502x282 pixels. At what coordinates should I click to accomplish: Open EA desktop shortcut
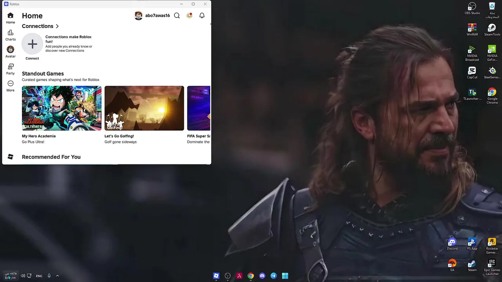452,265
